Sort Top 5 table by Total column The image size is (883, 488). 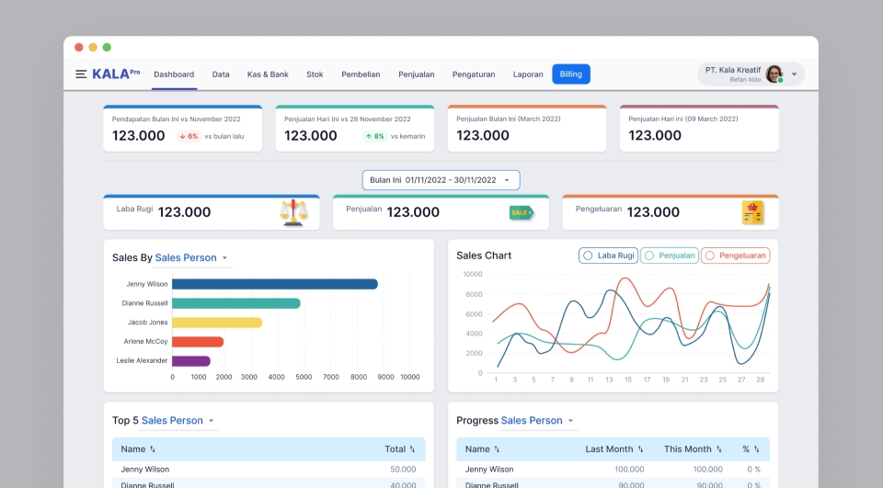(412, 449)
